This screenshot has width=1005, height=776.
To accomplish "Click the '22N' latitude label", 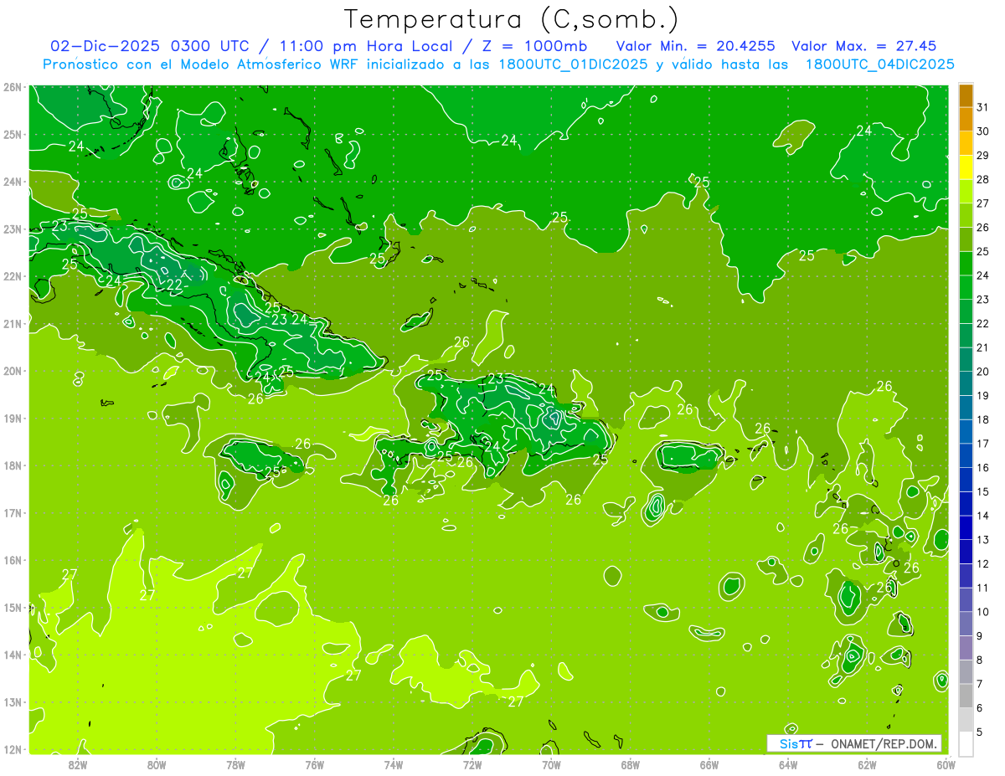I will point(12,276).
